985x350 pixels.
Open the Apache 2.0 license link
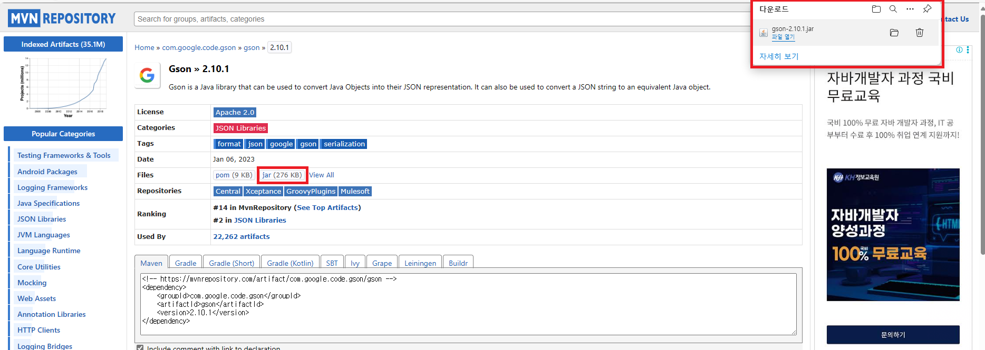[235, 112]
